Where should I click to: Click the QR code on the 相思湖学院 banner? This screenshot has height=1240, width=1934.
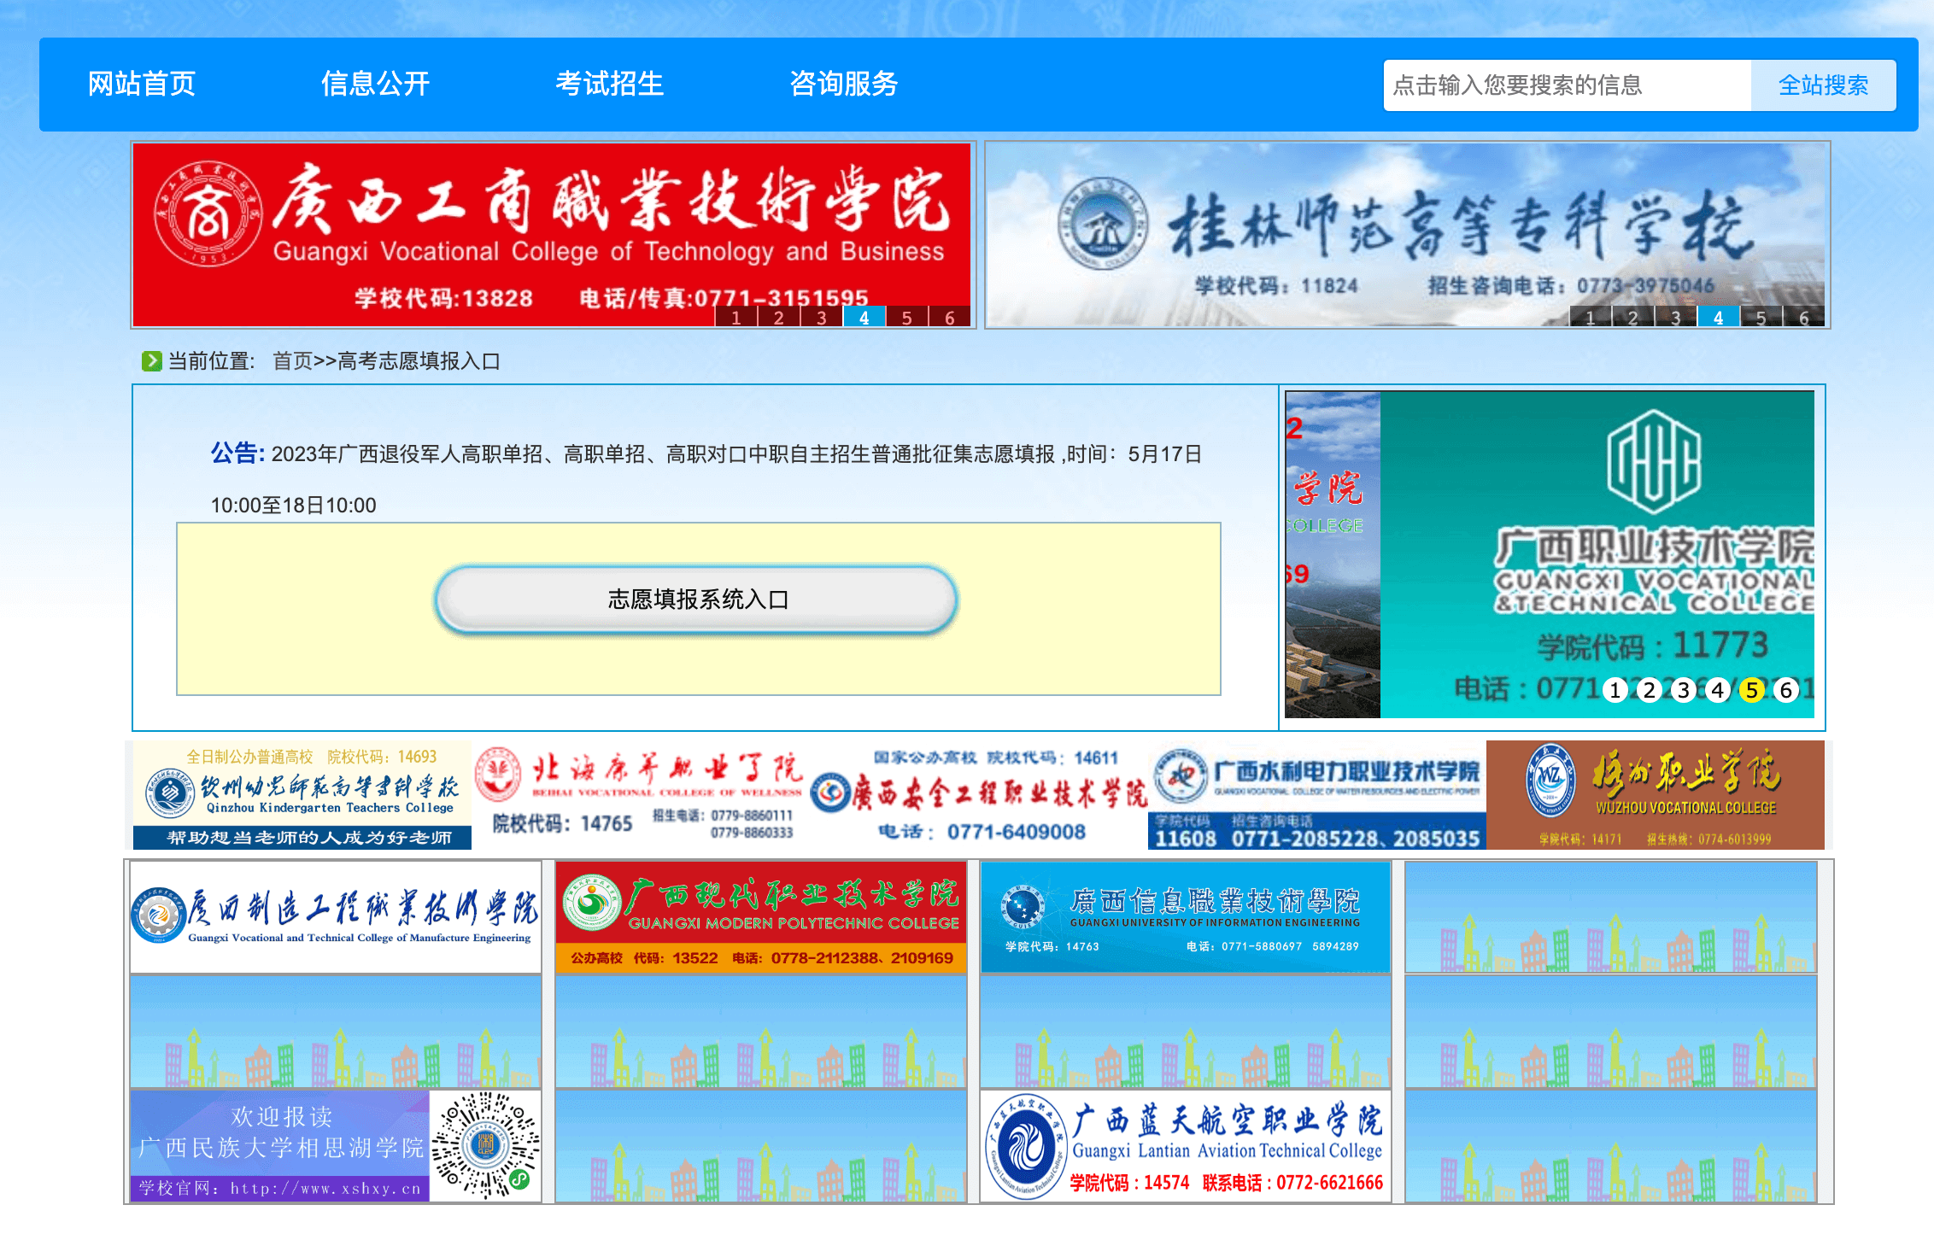pos(485,1146)
